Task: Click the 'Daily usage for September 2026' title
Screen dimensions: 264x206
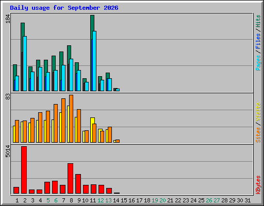Action: click(64, 8)
